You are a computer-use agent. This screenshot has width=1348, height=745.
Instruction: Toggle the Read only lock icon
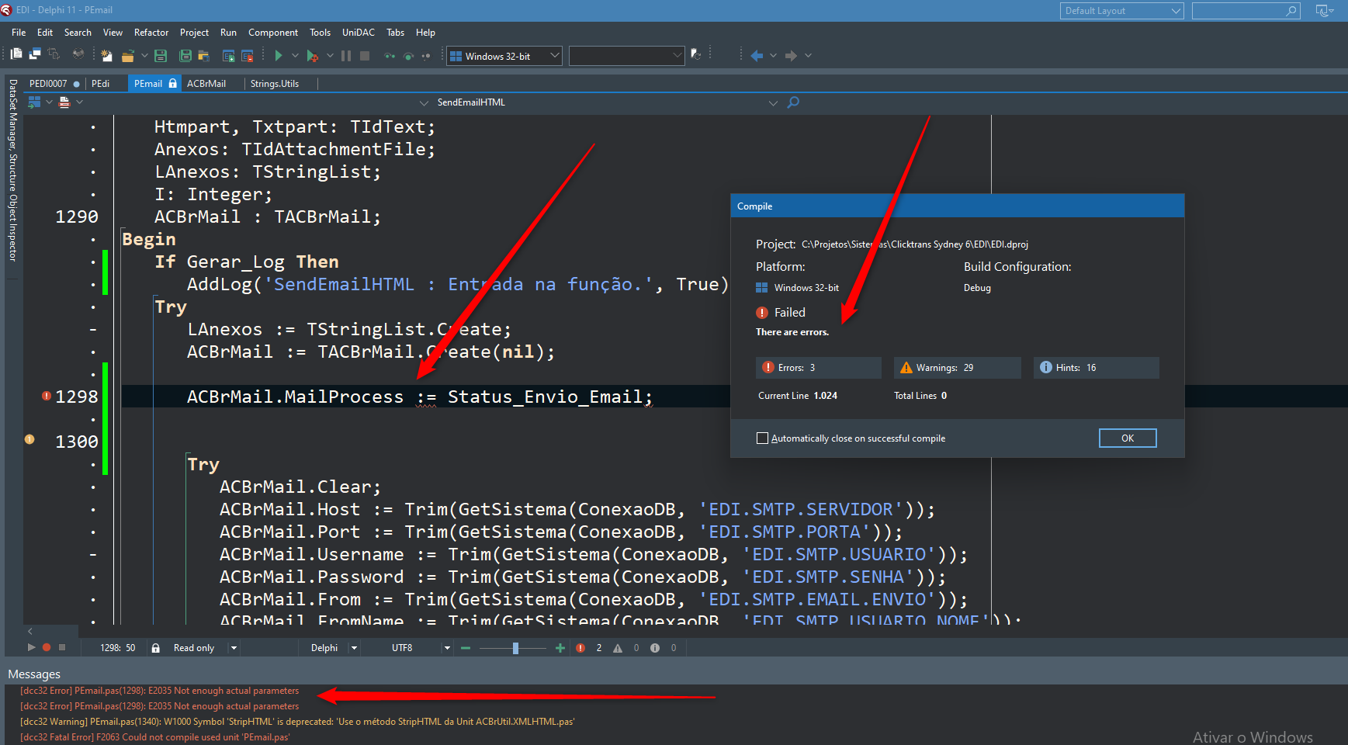click(x=155, y=648)
